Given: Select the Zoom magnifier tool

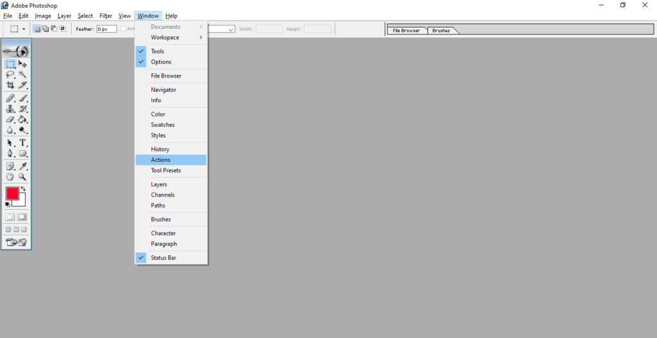Looking at the screenshot, I should coord(22,177).
